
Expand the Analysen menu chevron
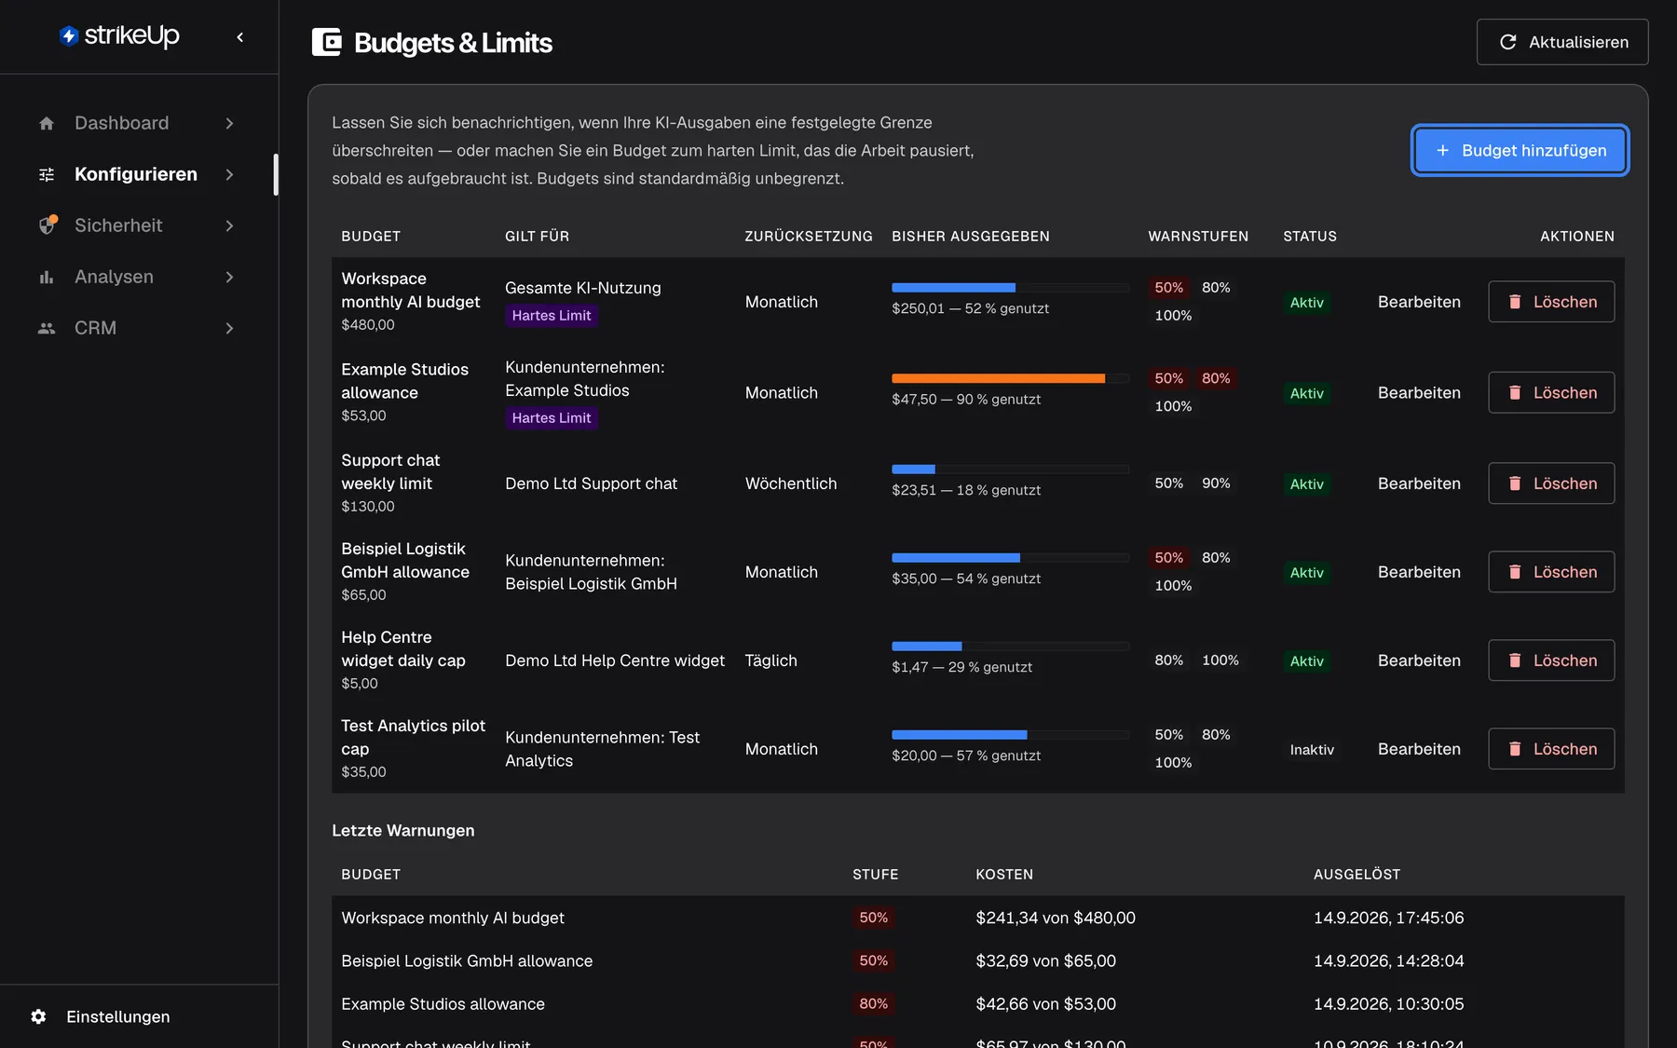click(229, 277)
